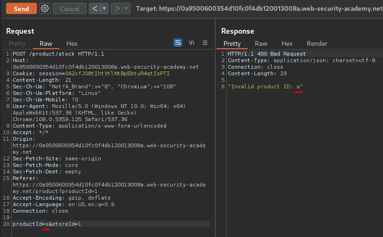Click the Referer URL ending in productId=1
The width and height of the screenshot is (383, 237).
[x=109, y=188]
